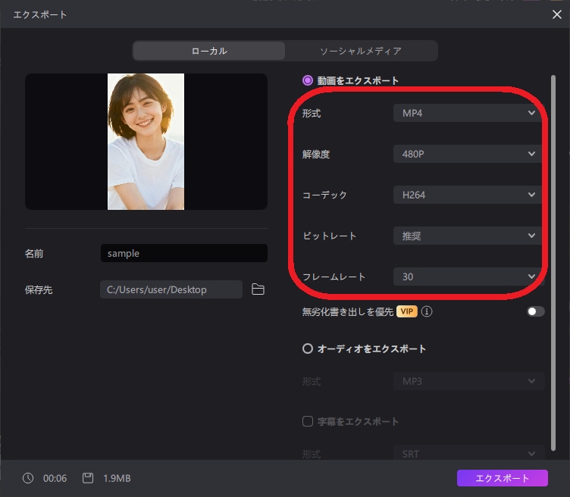Open the ビットレート 推奨 dropdown
The height and width of the screenshot is (497, 570).
[468, 236]
